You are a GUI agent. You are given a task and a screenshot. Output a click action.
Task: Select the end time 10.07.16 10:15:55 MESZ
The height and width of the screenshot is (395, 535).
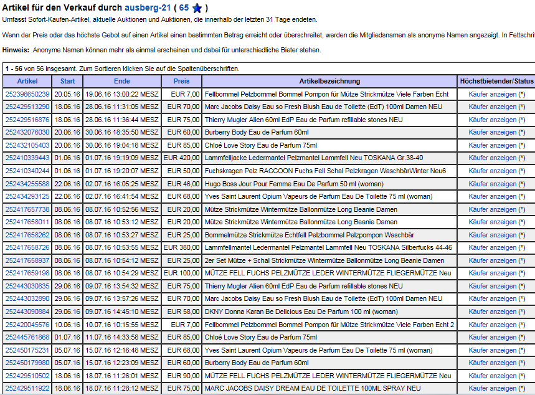[x=122, y=325]
